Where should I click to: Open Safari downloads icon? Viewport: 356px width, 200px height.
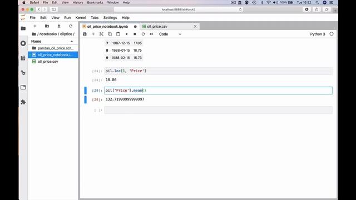point(306,9)
